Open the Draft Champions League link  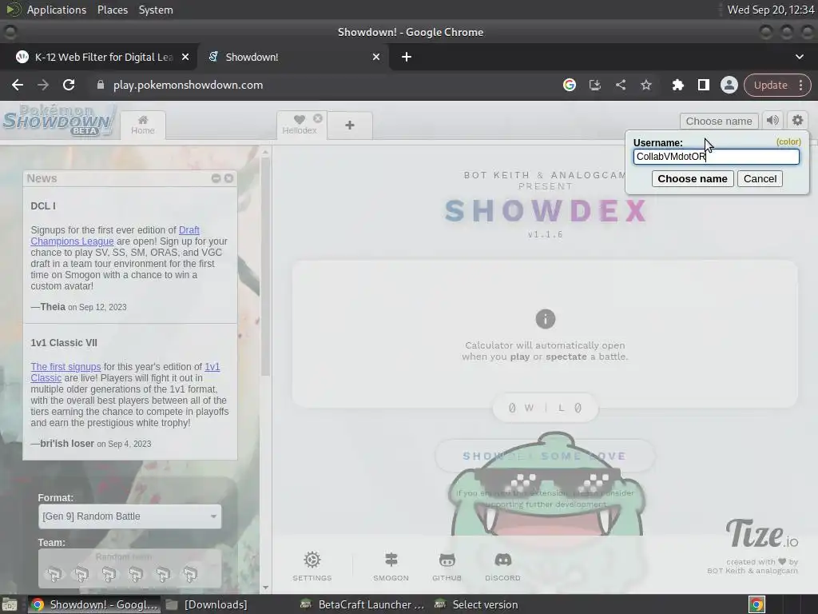coord(115,236)
